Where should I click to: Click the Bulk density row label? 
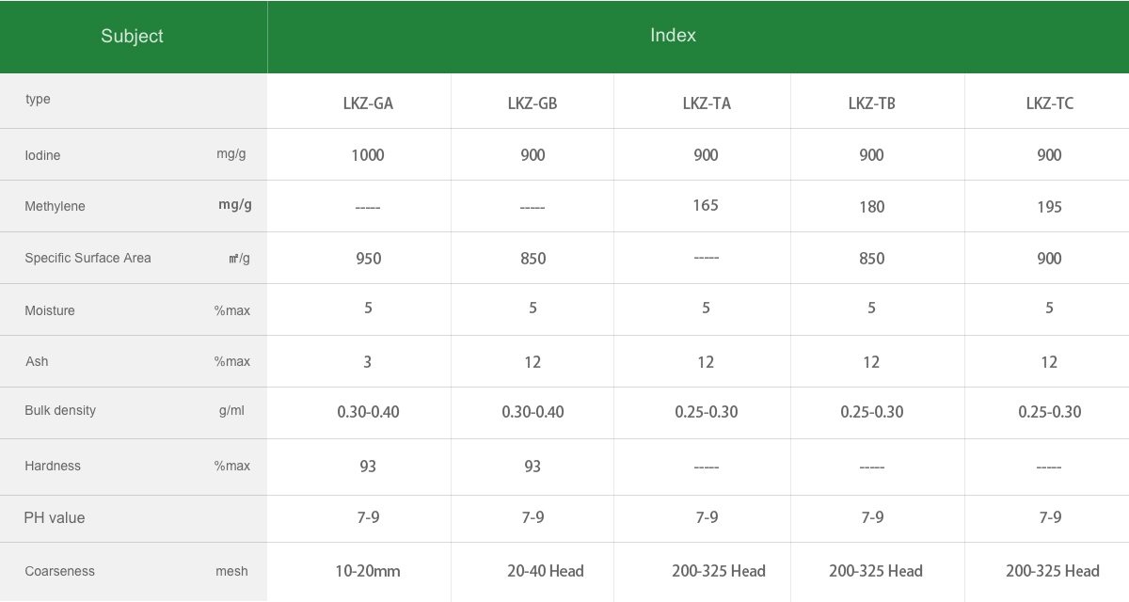point(60,410)
